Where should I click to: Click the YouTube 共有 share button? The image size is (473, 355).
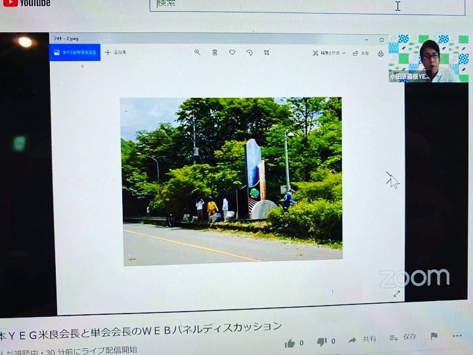pyautogui.click(x=362, y=339)
